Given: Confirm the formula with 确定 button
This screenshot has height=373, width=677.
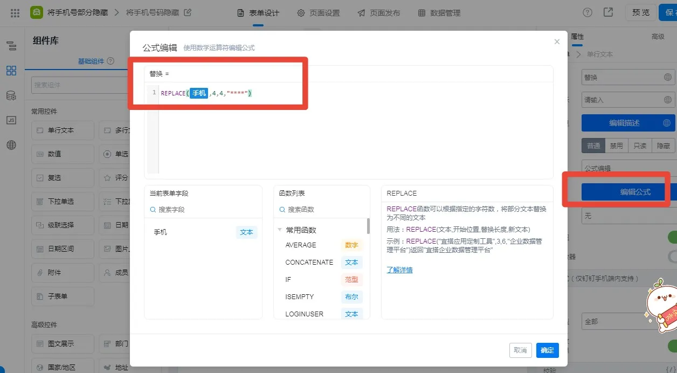Looking at the screenshot, I should 547,350.
